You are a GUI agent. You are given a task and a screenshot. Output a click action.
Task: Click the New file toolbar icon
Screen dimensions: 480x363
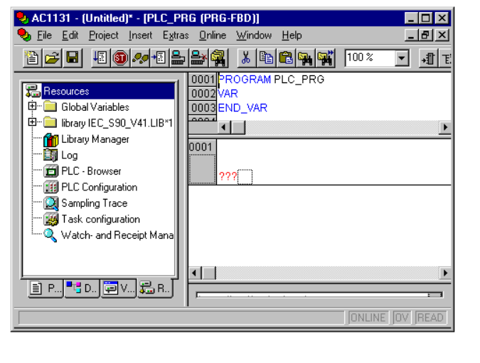point(32,58)
